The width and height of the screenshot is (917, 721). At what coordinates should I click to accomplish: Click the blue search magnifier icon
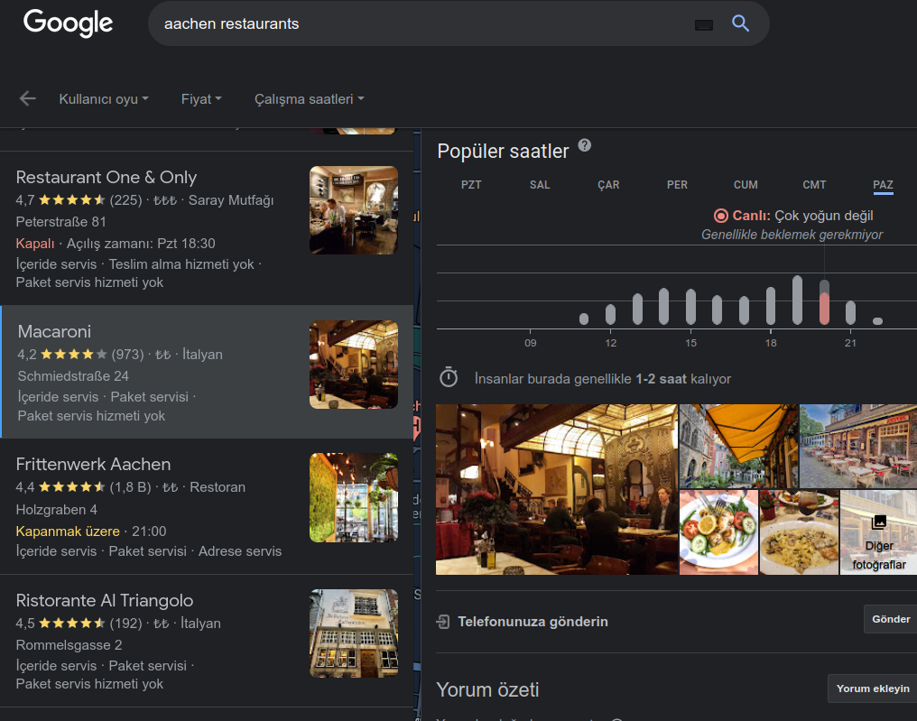click(740, 23)
